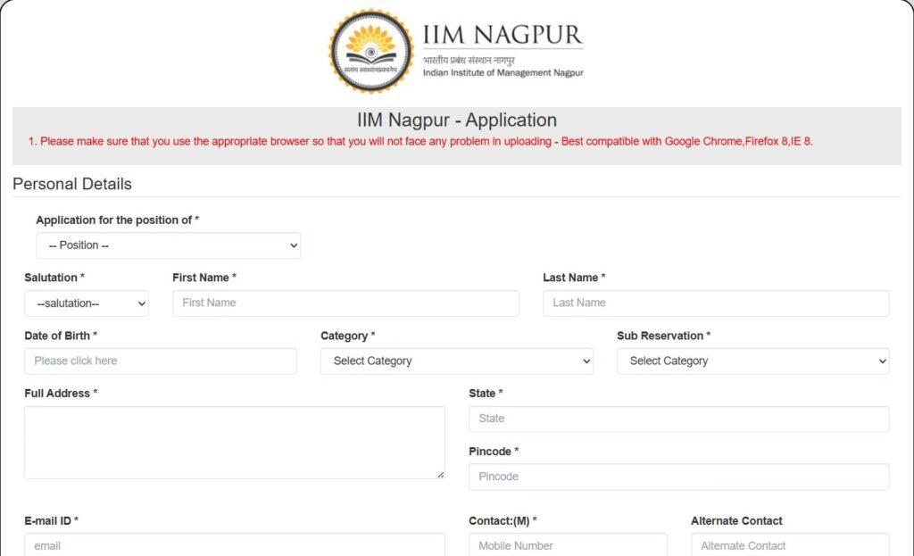
Task: Expand the Sub Reservation select list
Action: click(753, 361)
